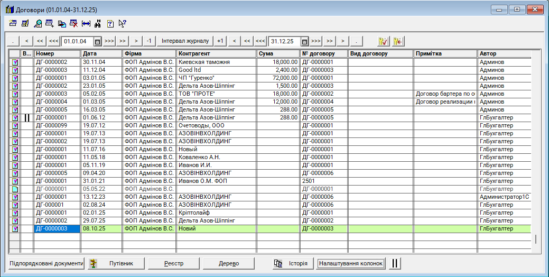This screenshot has width=549, height=277.
Task: Click the new document toolbar icon
Action: coord(13,23)
